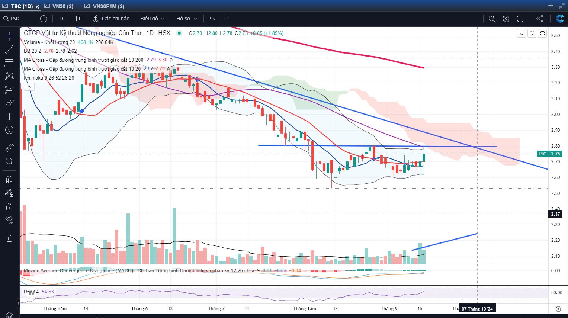Open the pattern drawing tools

(x=9, y=76)
